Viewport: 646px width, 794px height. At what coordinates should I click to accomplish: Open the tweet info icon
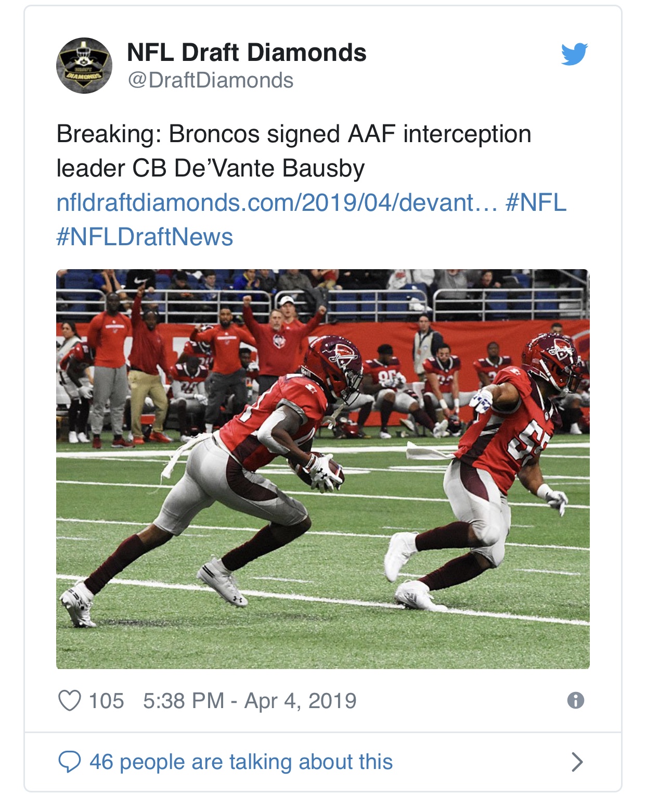click(575, 700)
